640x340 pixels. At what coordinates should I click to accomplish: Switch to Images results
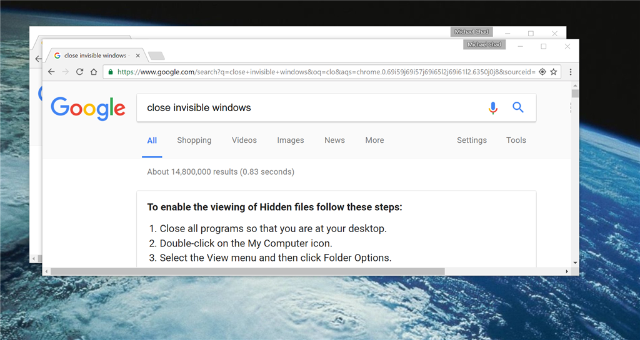pos(290,140)
